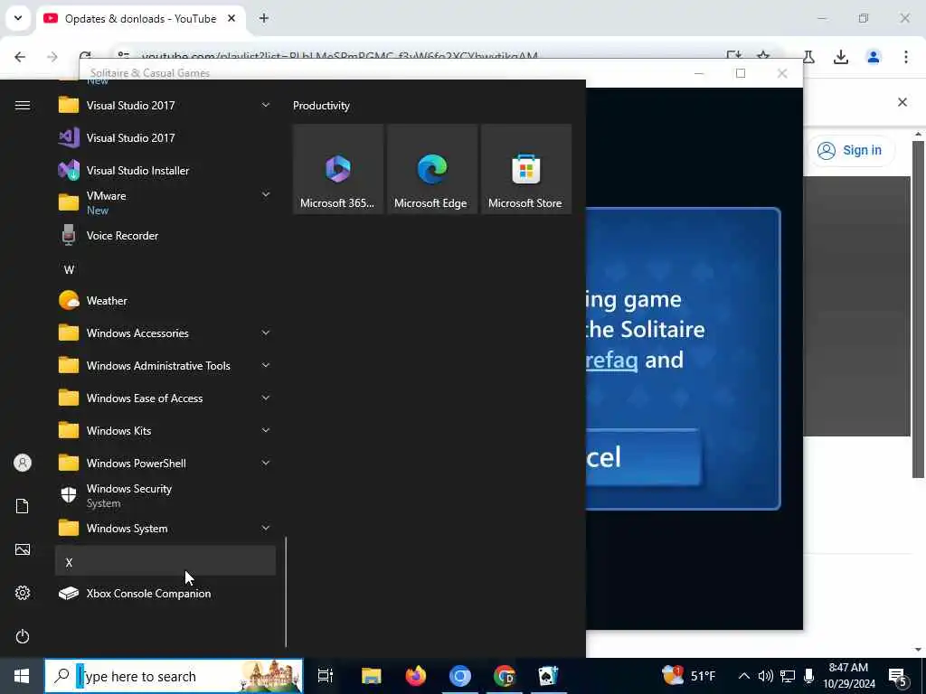Open Power options in Start menu
This screenshot has width=926, height=694.
pyautogui.click(x=23, y=636)
